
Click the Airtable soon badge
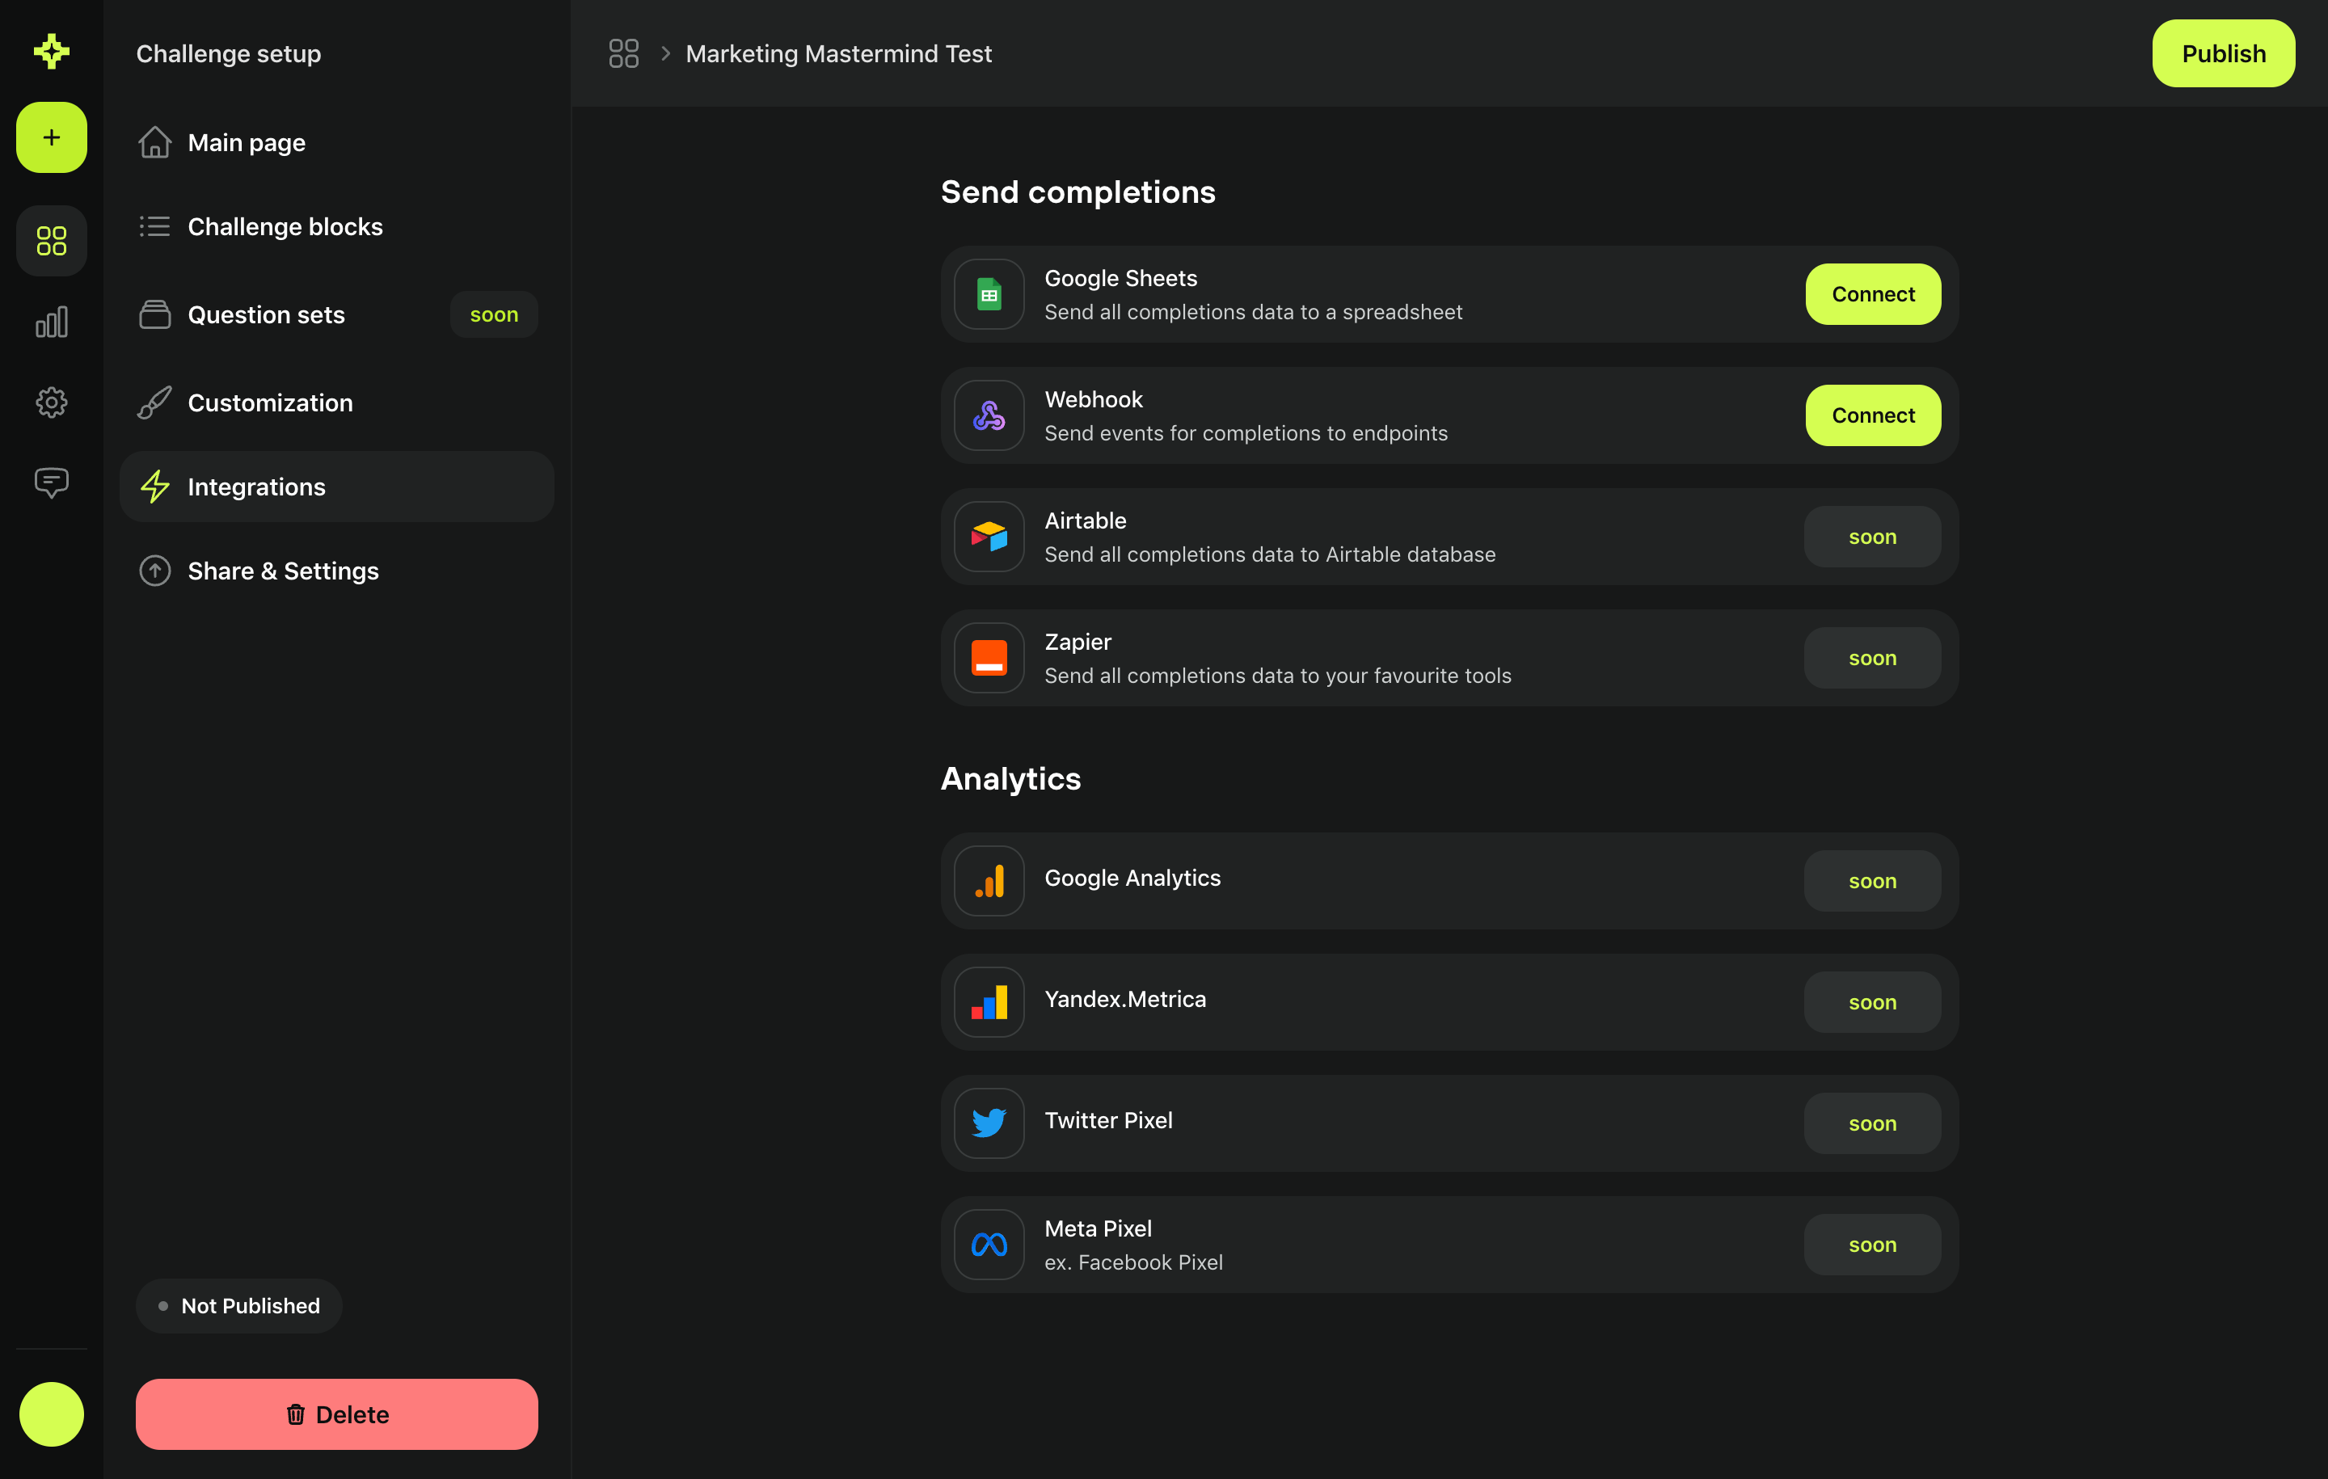coord(1871,537)
